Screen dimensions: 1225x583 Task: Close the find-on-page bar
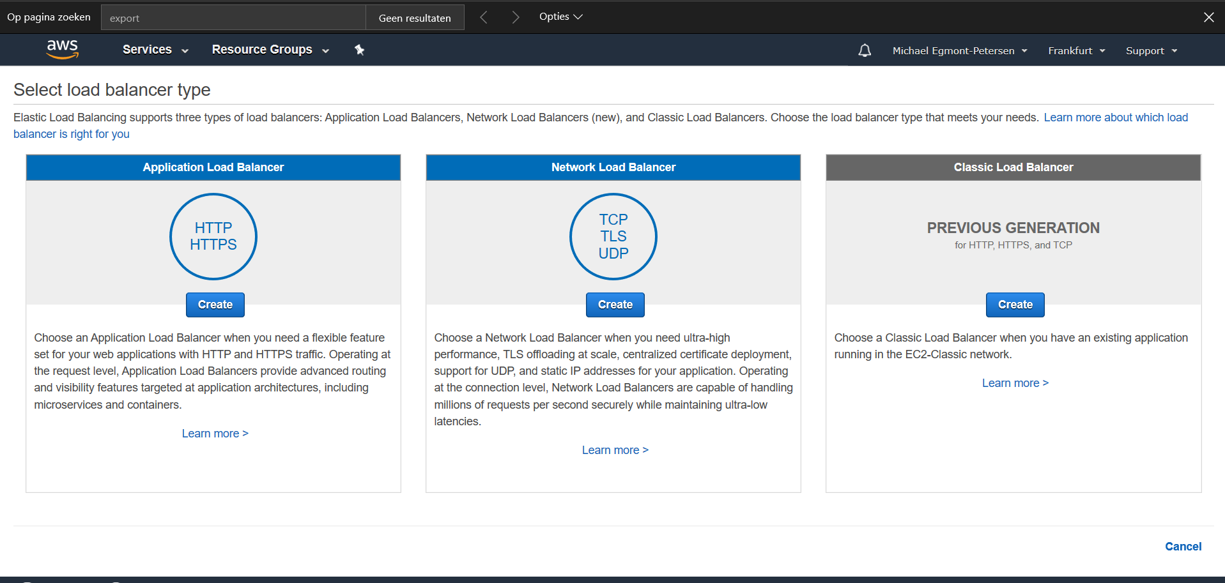tap(1208, 17)
